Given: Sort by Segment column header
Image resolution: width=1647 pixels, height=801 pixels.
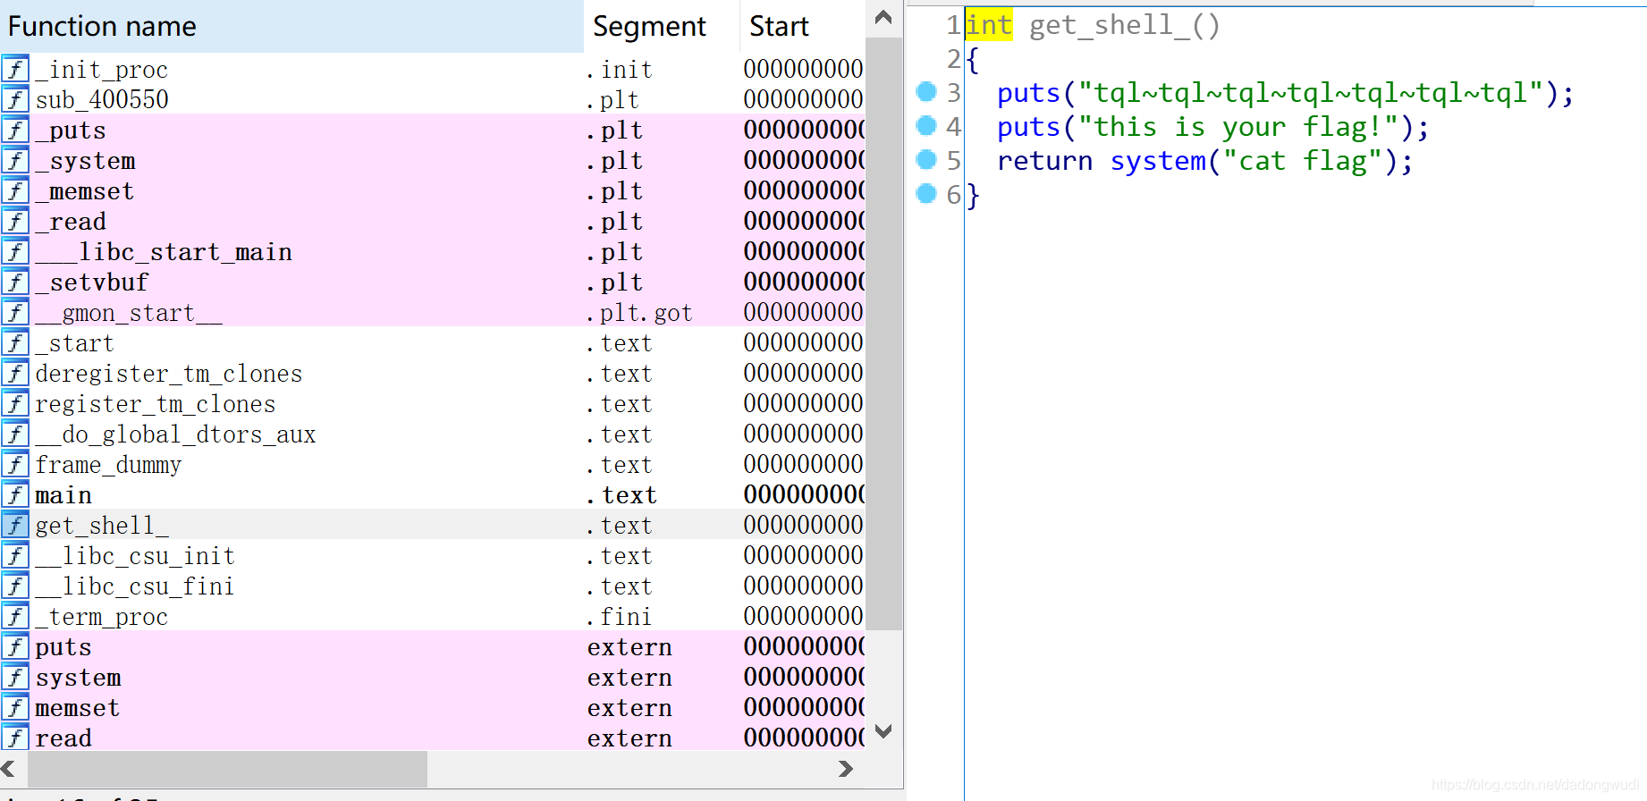Looking at the screenshot, I should (662, 26).
